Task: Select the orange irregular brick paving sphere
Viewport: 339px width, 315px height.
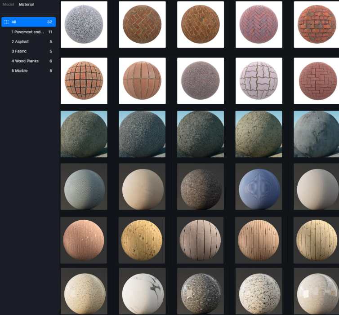Action: coord(201,25)
